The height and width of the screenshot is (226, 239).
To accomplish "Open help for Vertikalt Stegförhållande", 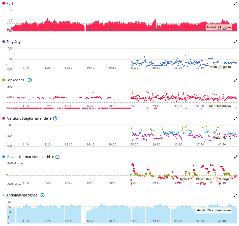I will click(x=55, y=118).
